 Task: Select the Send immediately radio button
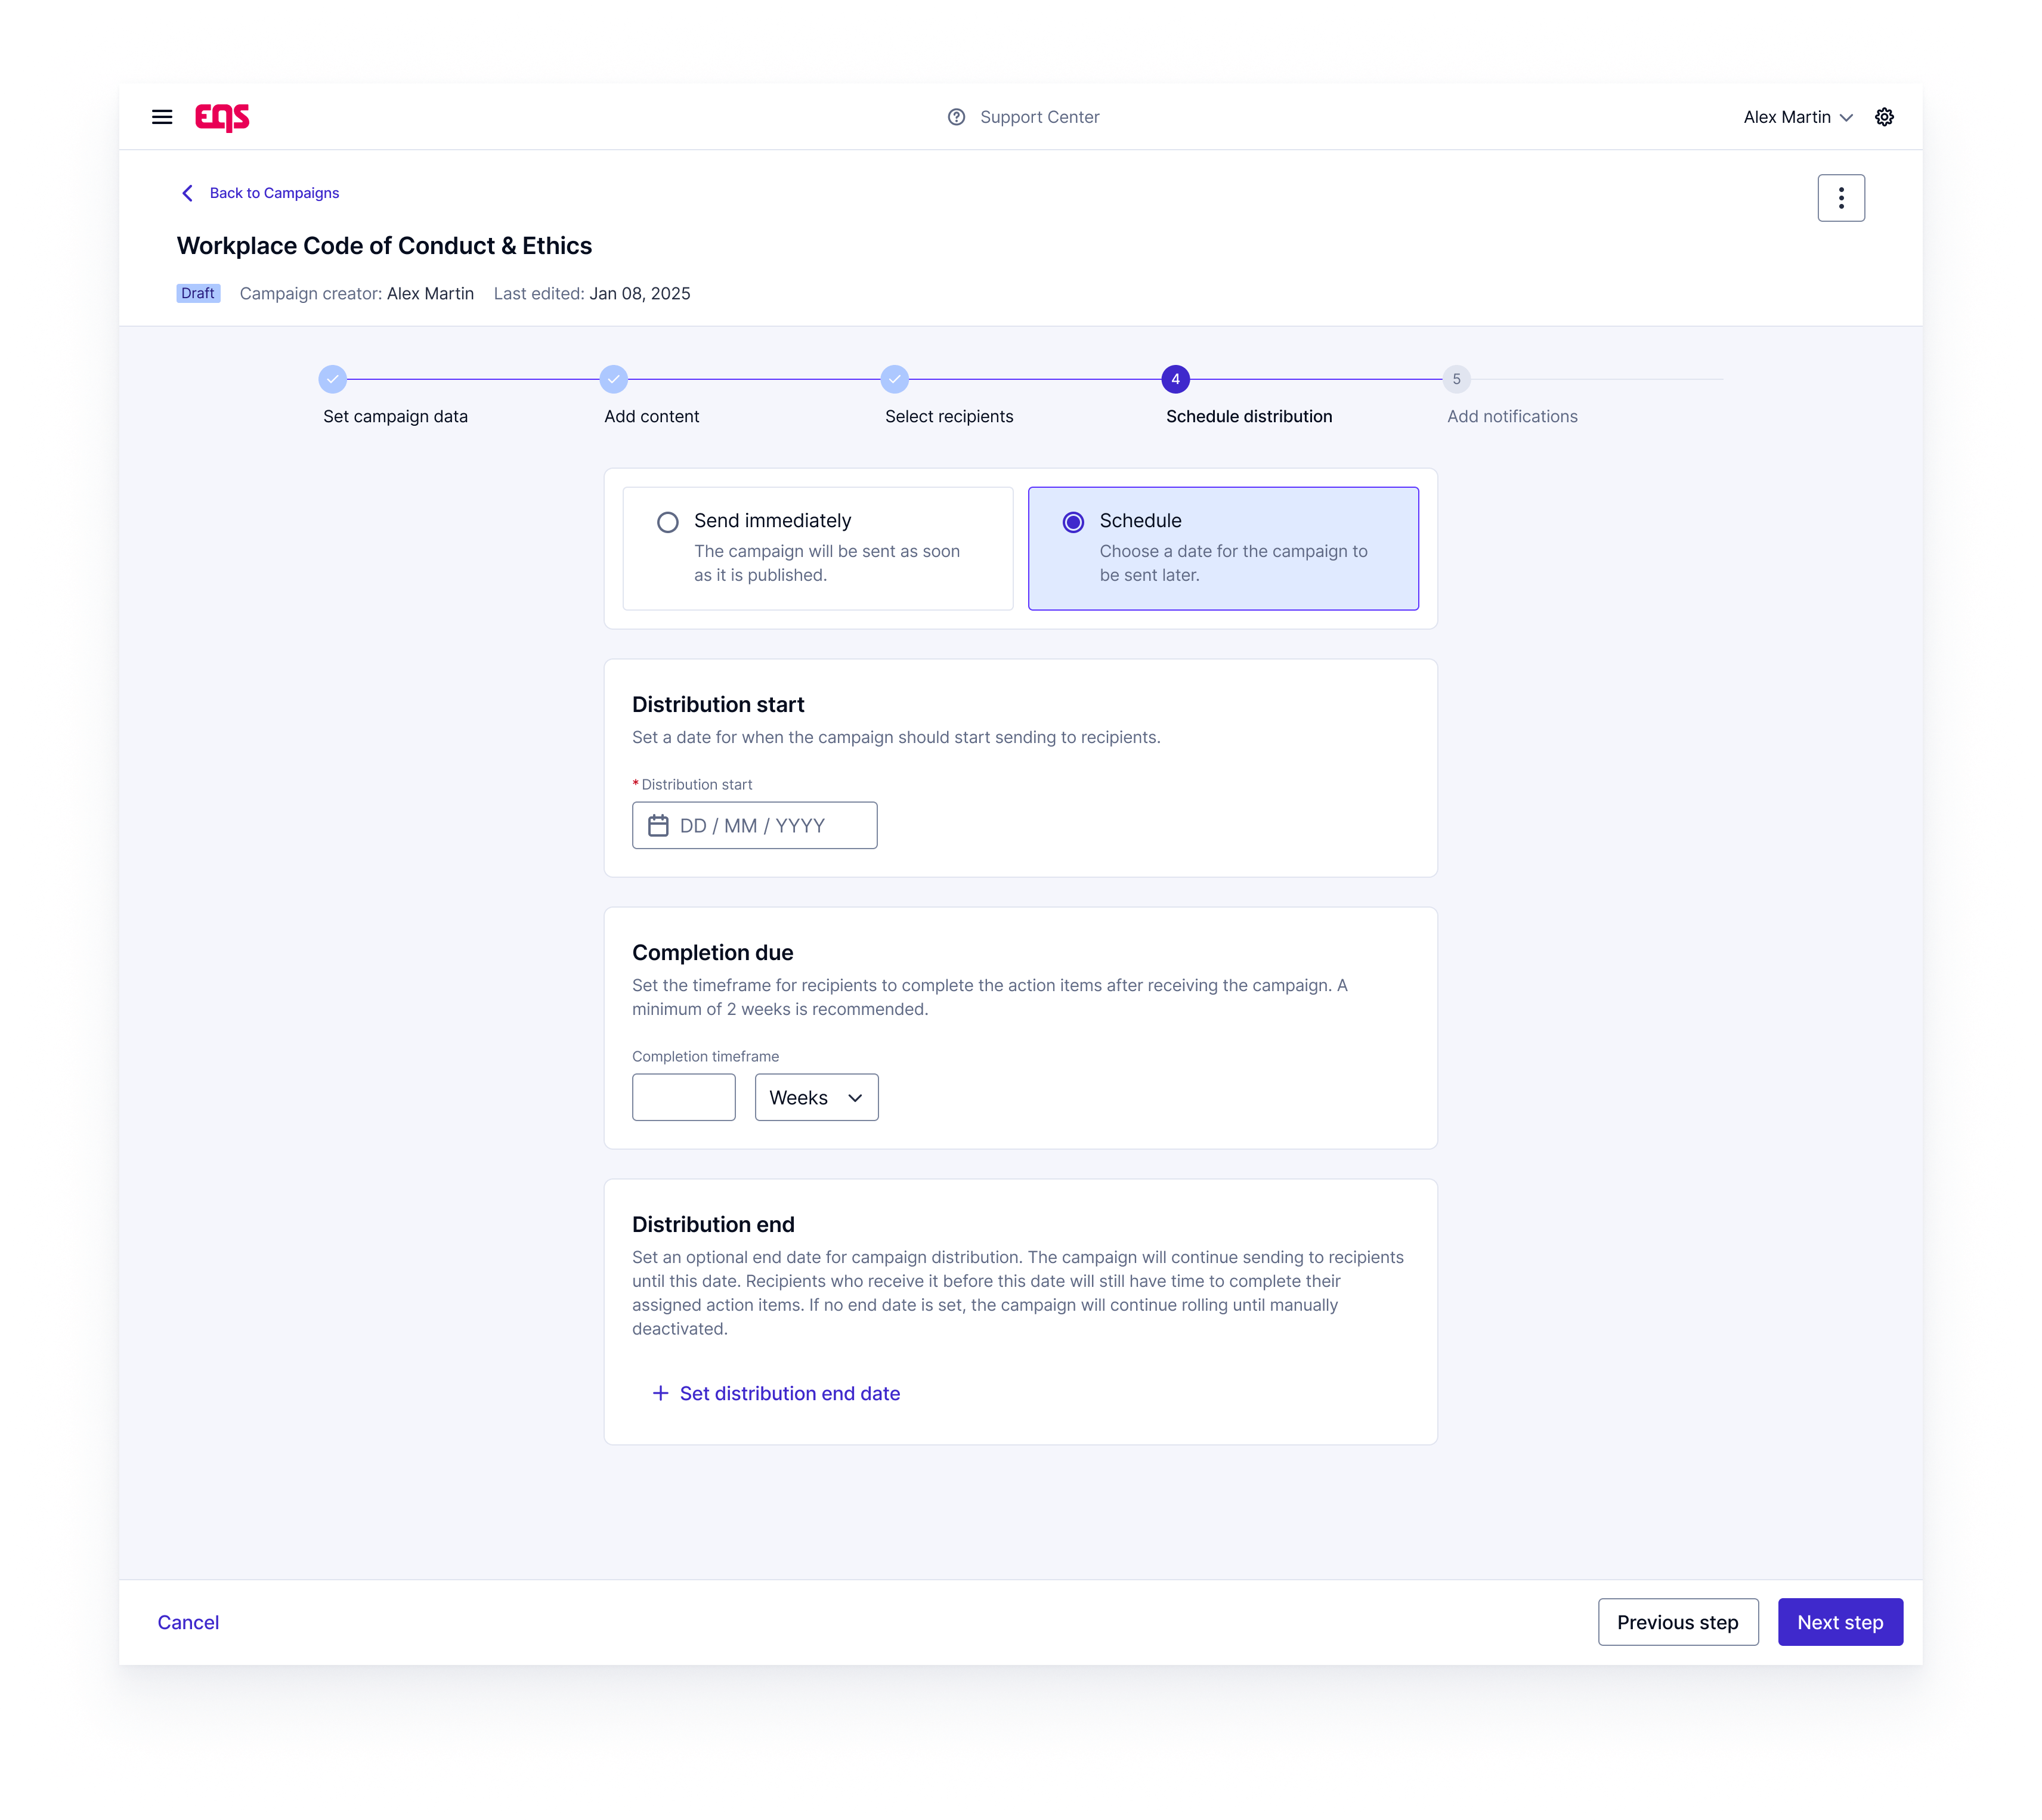[667, 522]
